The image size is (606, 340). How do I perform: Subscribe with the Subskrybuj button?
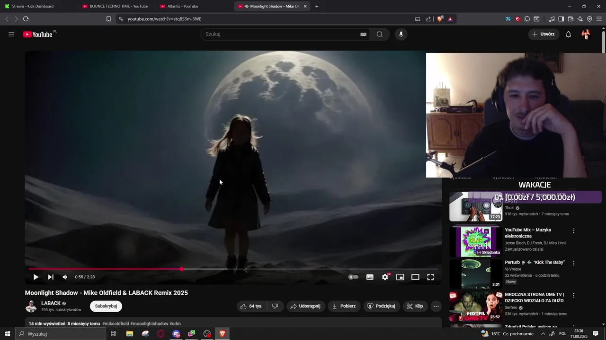click(106, 306)
